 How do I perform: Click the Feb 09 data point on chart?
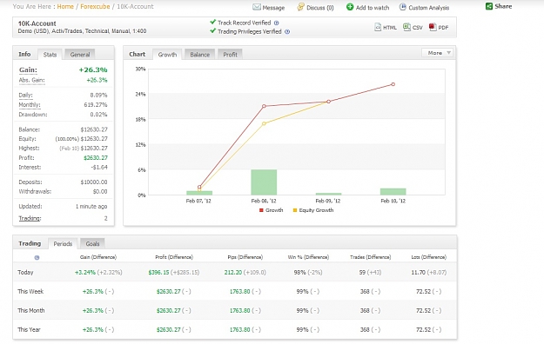pyautogui.click(x=328, y=102)
